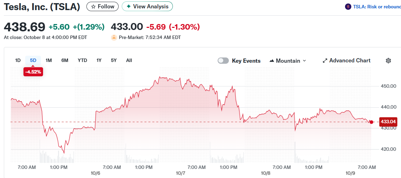Image resolution: width=401 pixels, height=178 pixels.
Task: Click the sparkle icon in View Analysis
Action: (128, 7)
